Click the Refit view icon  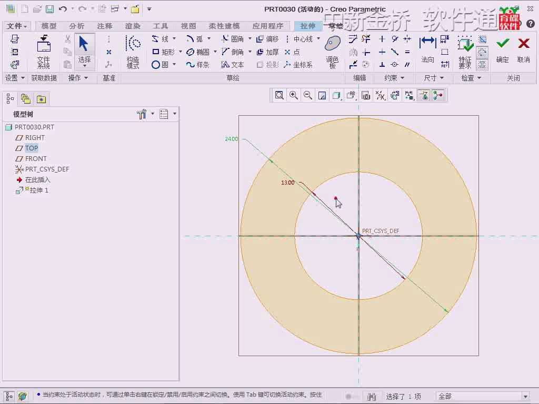279,96
